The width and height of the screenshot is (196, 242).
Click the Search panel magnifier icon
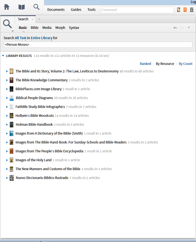click(7, 24)
